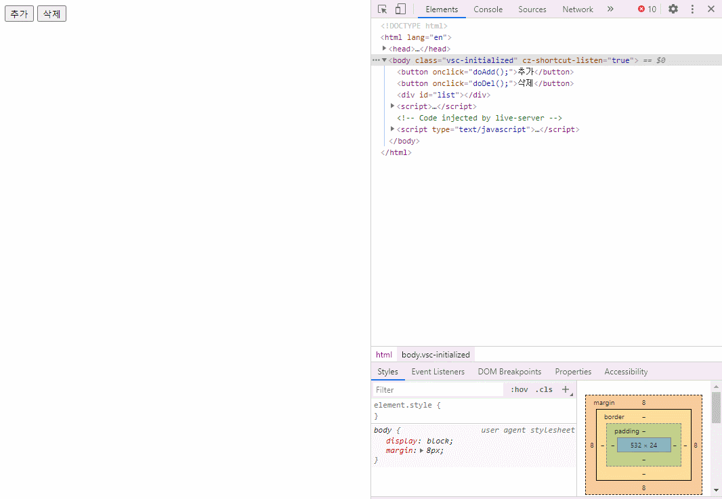
Task: Open the Properties tab
Action: 573,372
